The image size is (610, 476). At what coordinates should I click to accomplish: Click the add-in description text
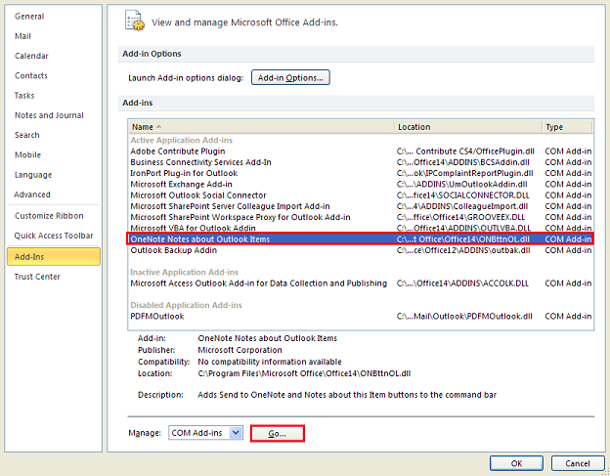point(347,395)
